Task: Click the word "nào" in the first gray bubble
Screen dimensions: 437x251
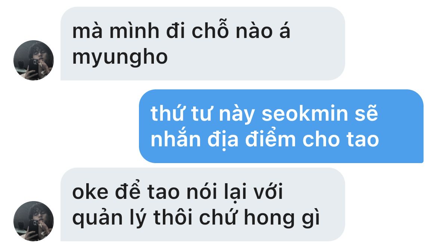Action: tap(254, 31)
